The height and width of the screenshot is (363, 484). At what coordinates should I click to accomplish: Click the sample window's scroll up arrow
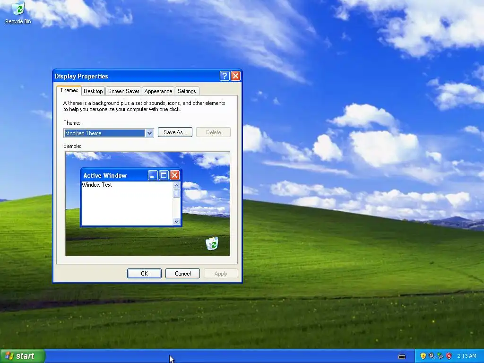tap(177, 185)
